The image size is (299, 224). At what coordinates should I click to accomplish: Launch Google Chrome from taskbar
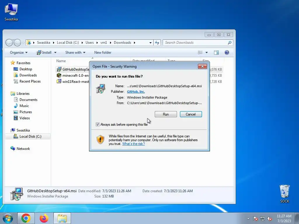[26, 218]
